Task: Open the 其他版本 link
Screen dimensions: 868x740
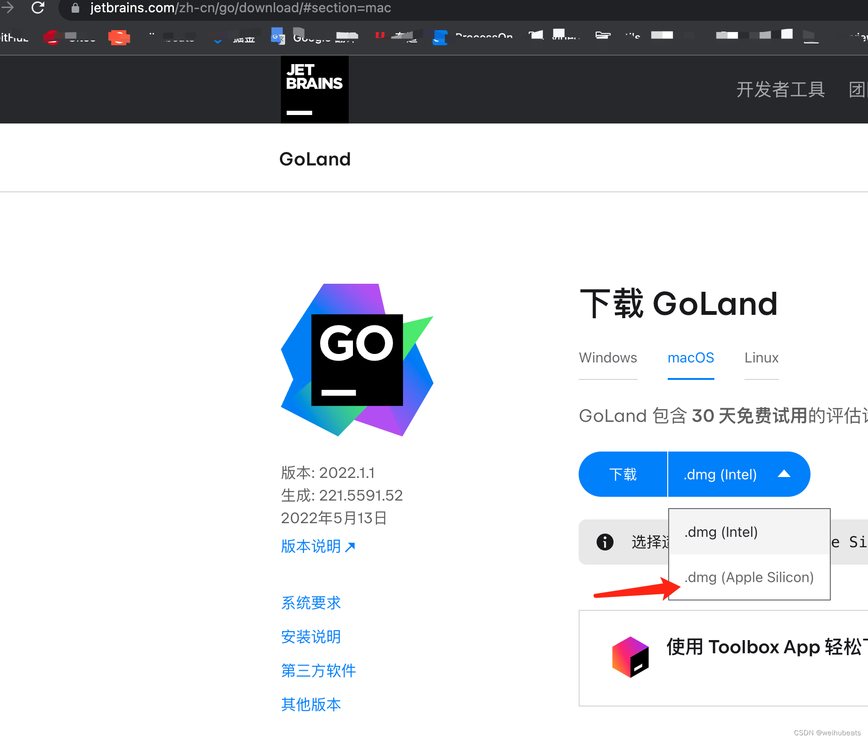Action: (x=311, y=705)
